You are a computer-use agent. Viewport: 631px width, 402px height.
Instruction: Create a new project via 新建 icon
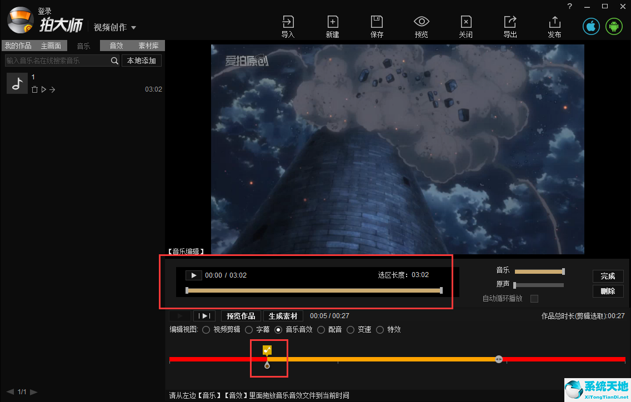(x=332, y=26)
